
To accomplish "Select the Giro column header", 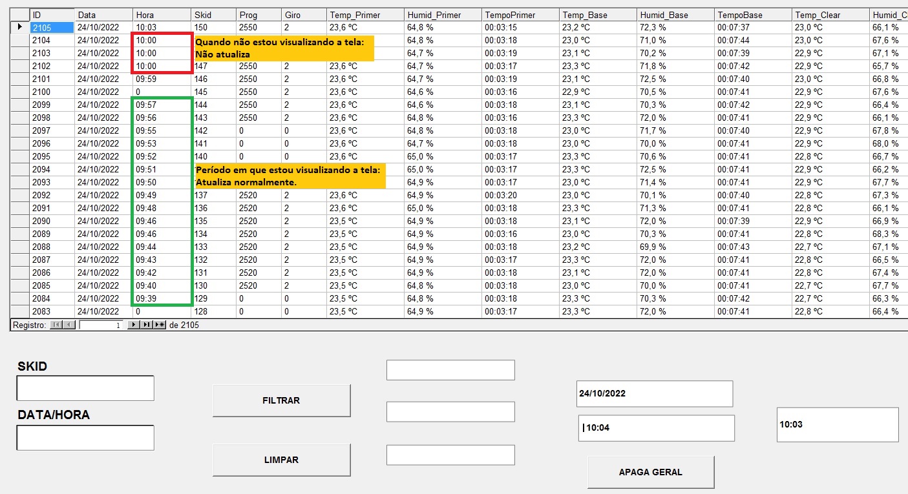I will click(304, 14).
